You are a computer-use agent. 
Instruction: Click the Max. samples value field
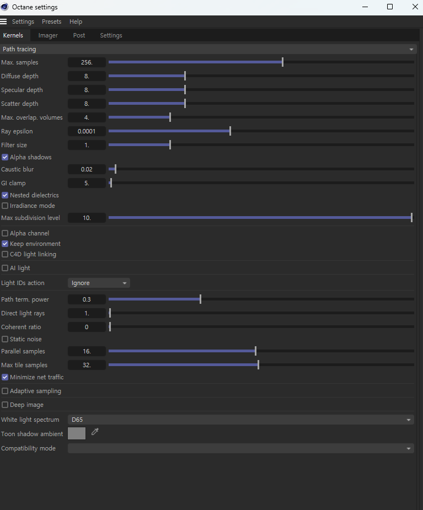[x=87, y=62]
